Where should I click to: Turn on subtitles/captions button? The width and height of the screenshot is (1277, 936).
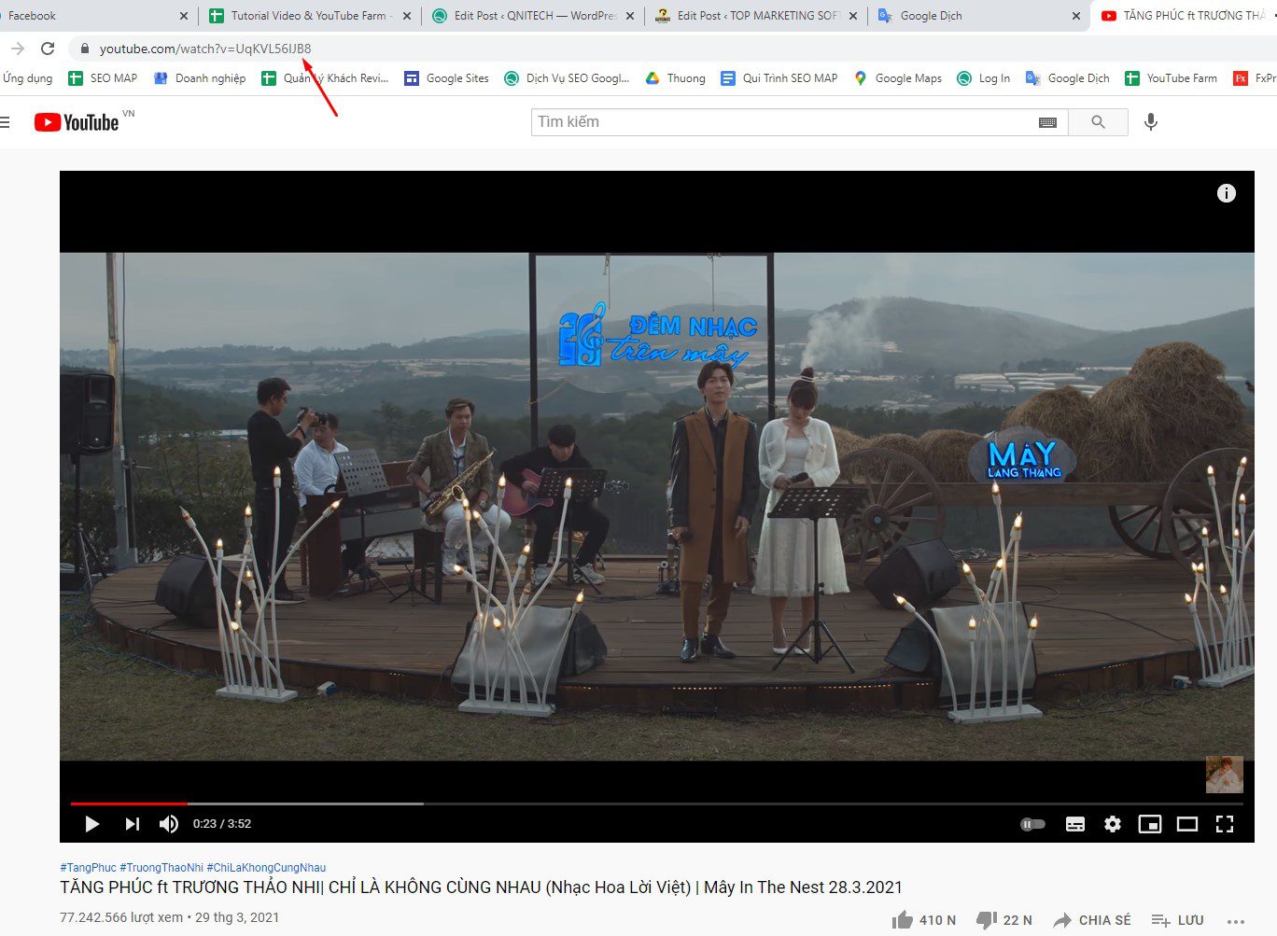pos(1075,824)
